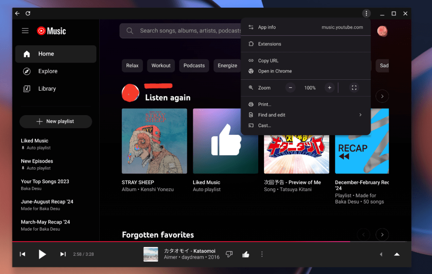Open the STRAY SHEEP title link
The image size is (432, 274).
[138, 182]
